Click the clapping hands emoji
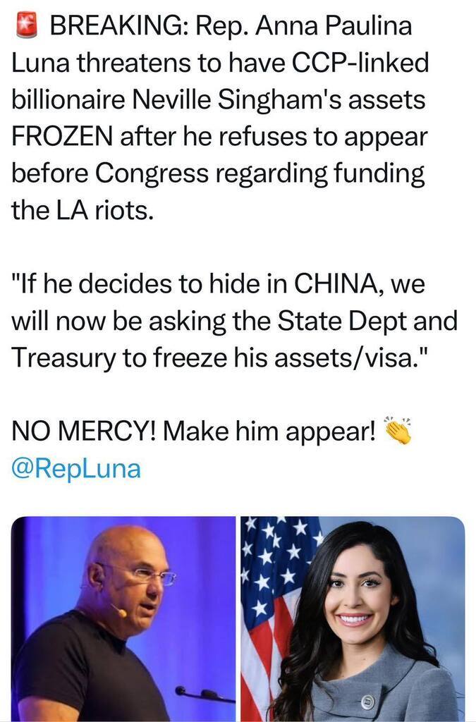 point(398,431)
